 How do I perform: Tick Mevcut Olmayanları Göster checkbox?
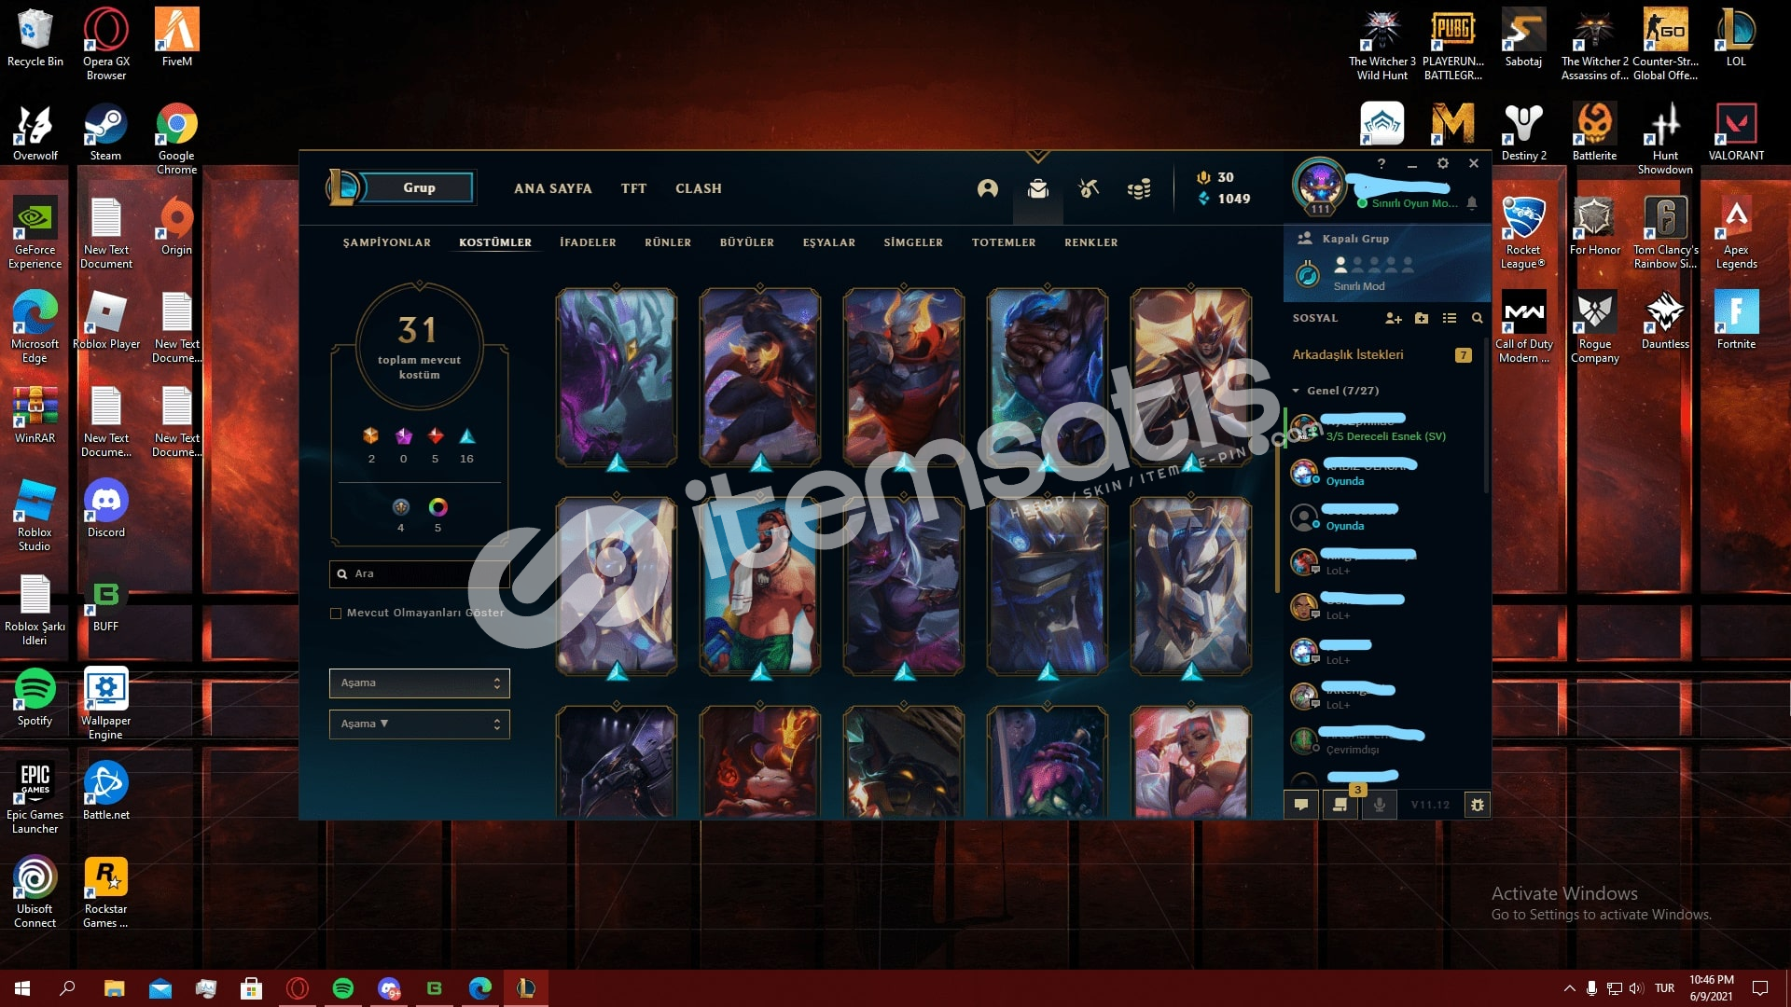point(336,614)
